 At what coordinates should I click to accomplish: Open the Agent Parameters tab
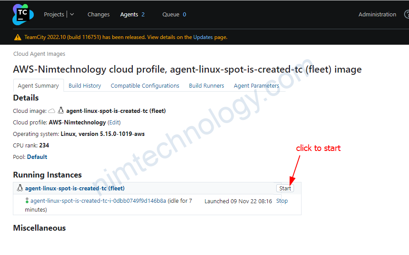click(256, 85)
